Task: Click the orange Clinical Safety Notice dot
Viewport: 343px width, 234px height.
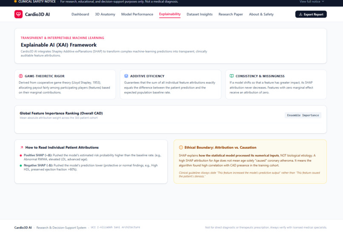Action: (15, 1)
